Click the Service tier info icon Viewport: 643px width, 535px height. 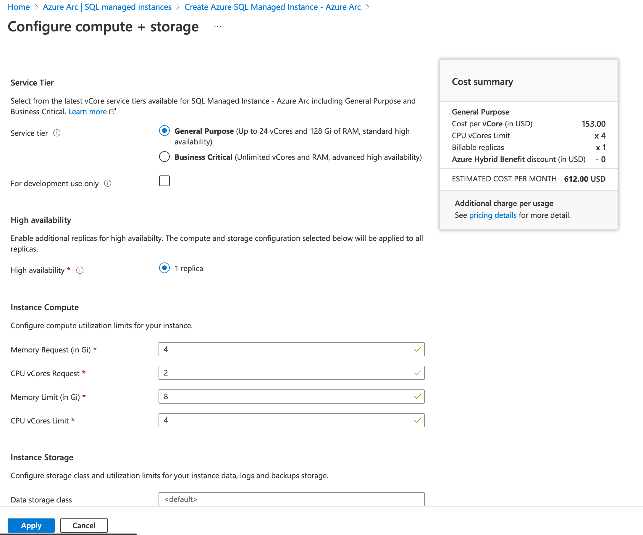pos(57,133)
